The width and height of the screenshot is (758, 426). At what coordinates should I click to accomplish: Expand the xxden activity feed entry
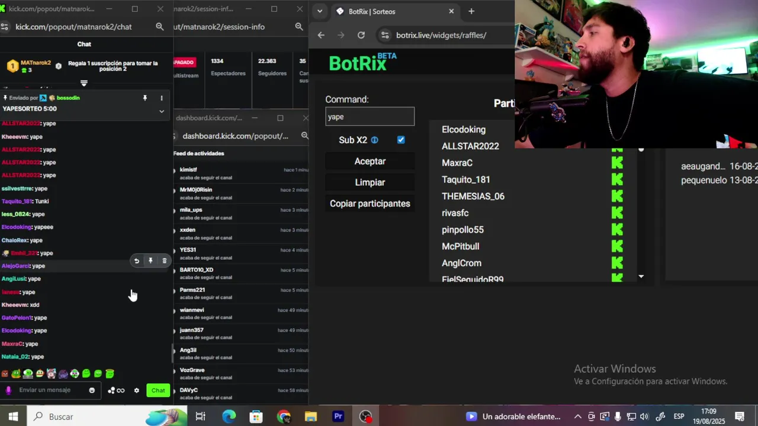coord(174,231)
